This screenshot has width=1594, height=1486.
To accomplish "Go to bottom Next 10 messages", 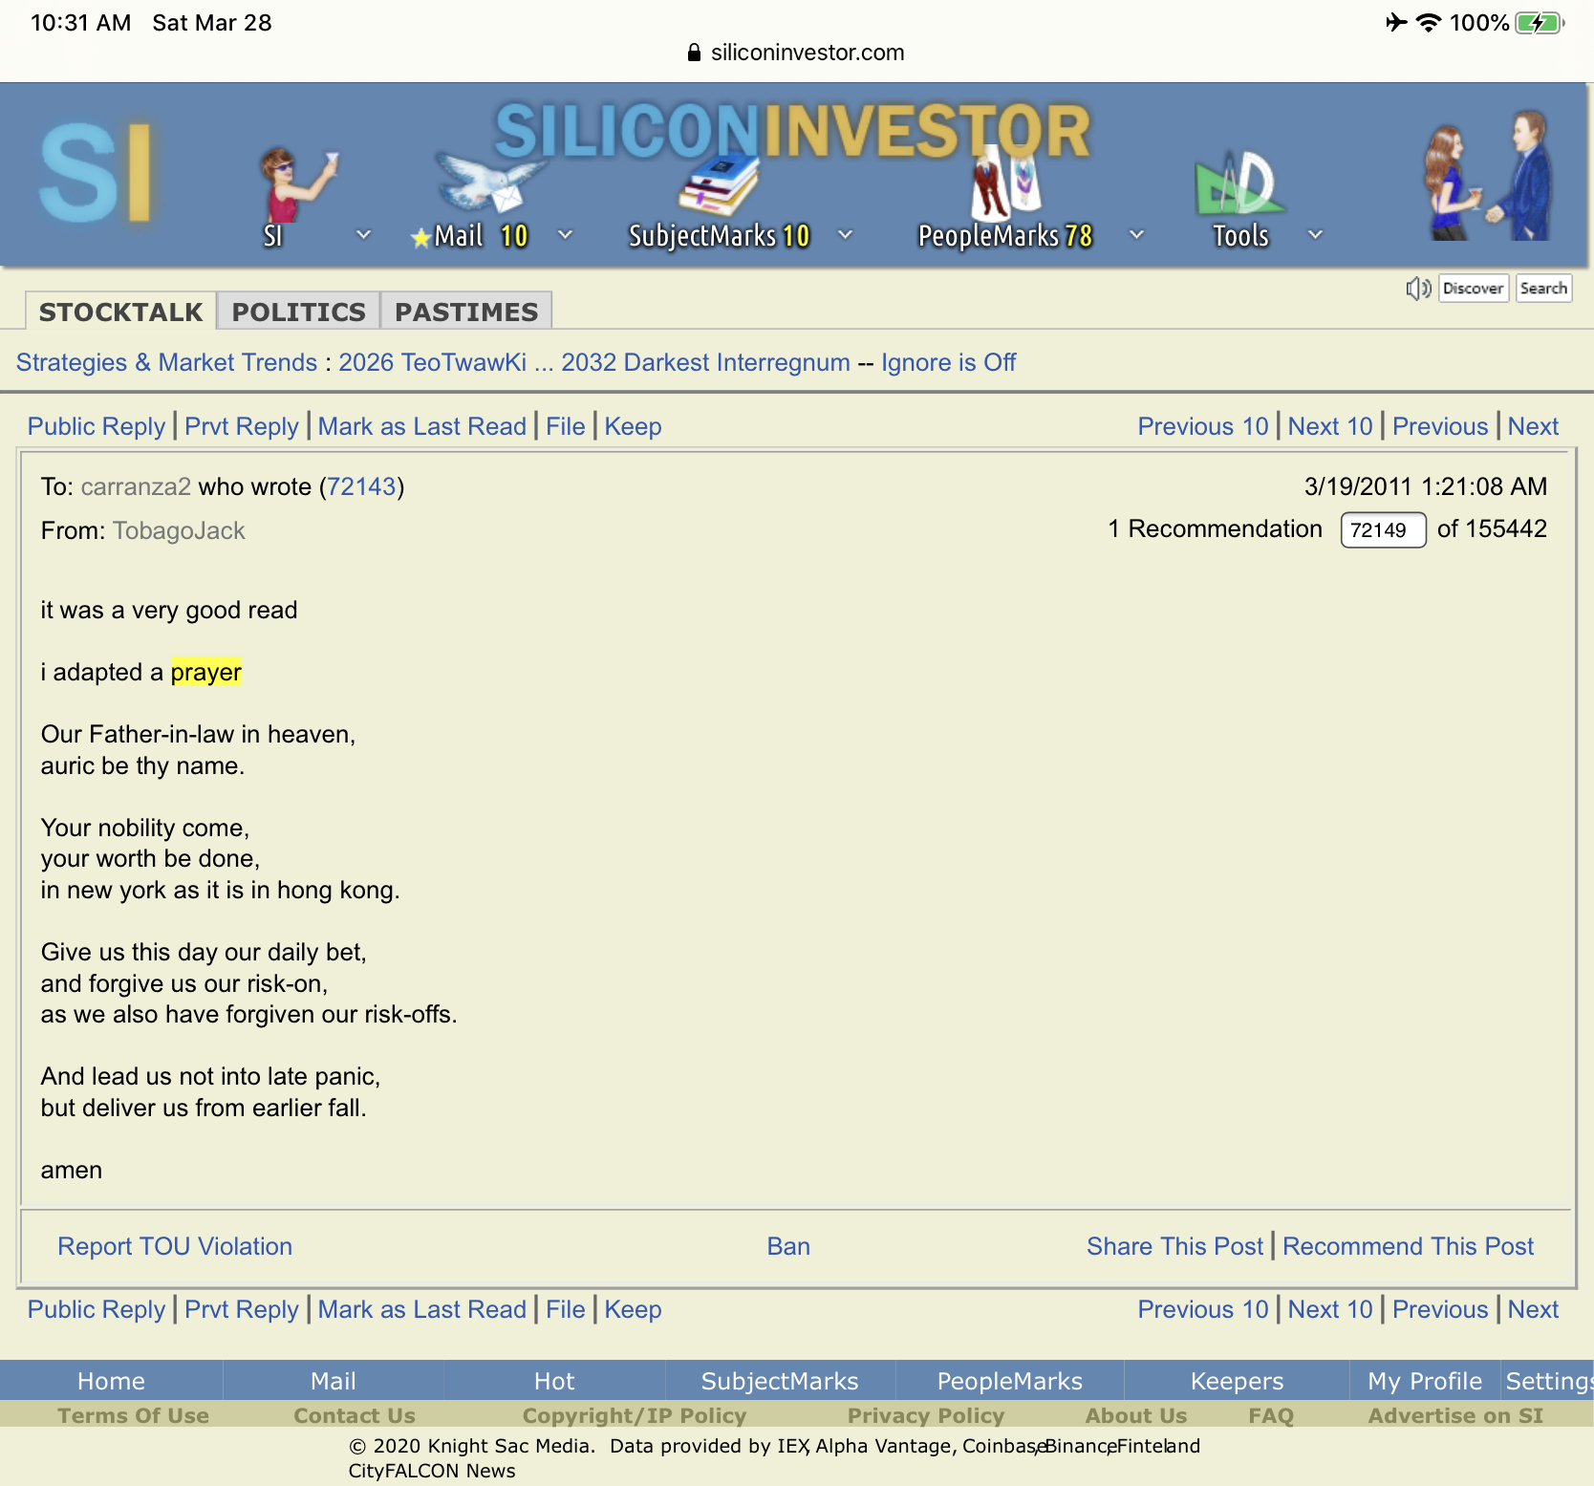I will (1330, 1309).
